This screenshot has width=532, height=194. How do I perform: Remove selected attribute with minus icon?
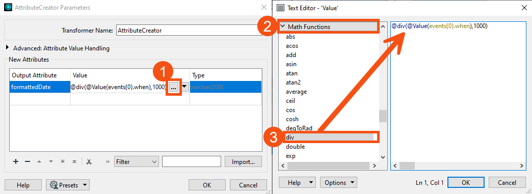(28, 162)
